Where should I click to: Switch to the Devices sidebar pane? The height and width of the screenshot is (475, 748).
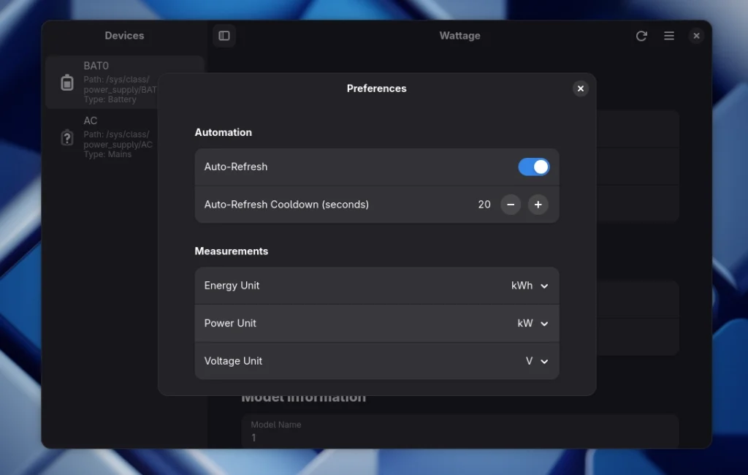124,35
